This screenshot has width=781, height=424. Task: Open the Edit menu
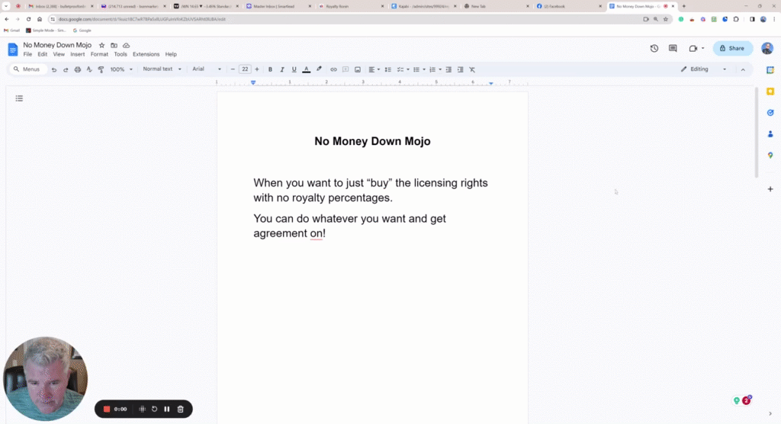[x=43, y=54]
